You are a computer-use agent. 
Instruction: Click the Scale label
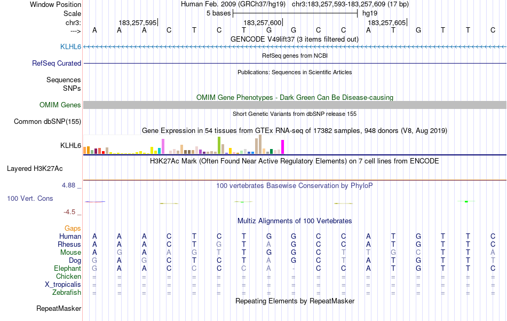pos(72,13)
